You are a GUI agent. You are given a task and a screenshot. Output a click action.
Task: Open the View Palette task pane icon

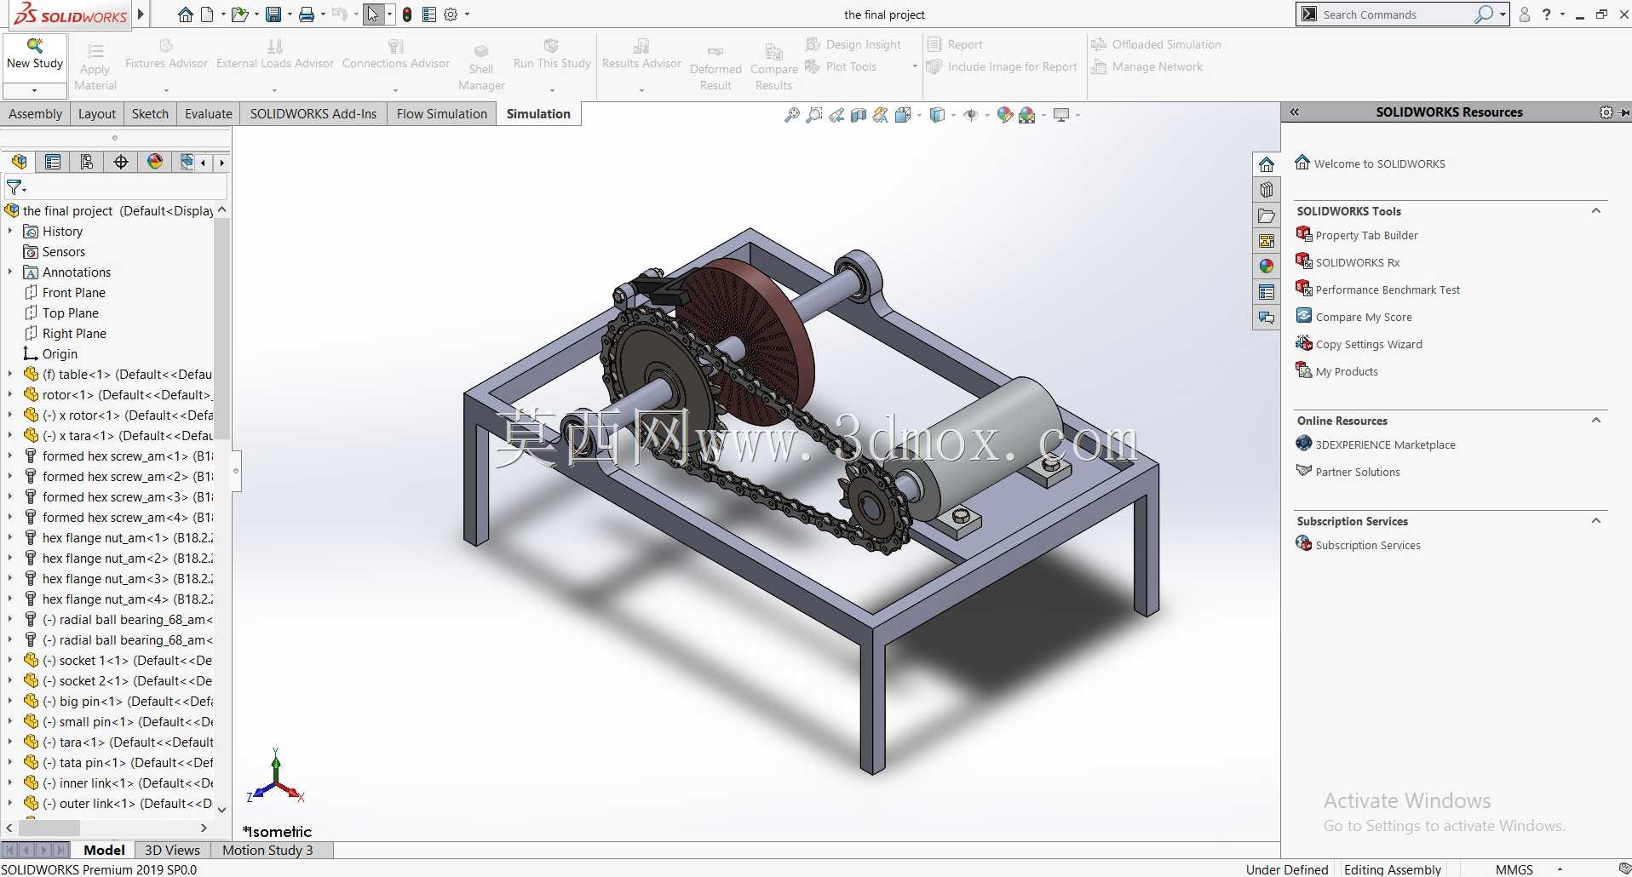click(1267, 241)
